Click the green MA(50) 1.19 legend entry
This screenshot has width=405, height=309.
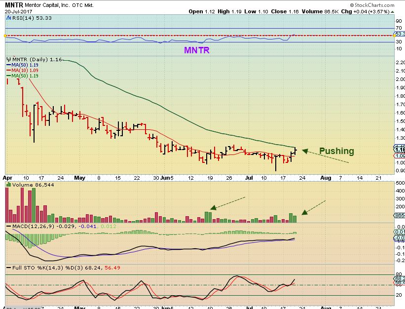(23, 76)
